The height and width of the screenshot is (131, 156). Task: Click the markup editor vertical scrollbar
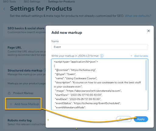146,75
